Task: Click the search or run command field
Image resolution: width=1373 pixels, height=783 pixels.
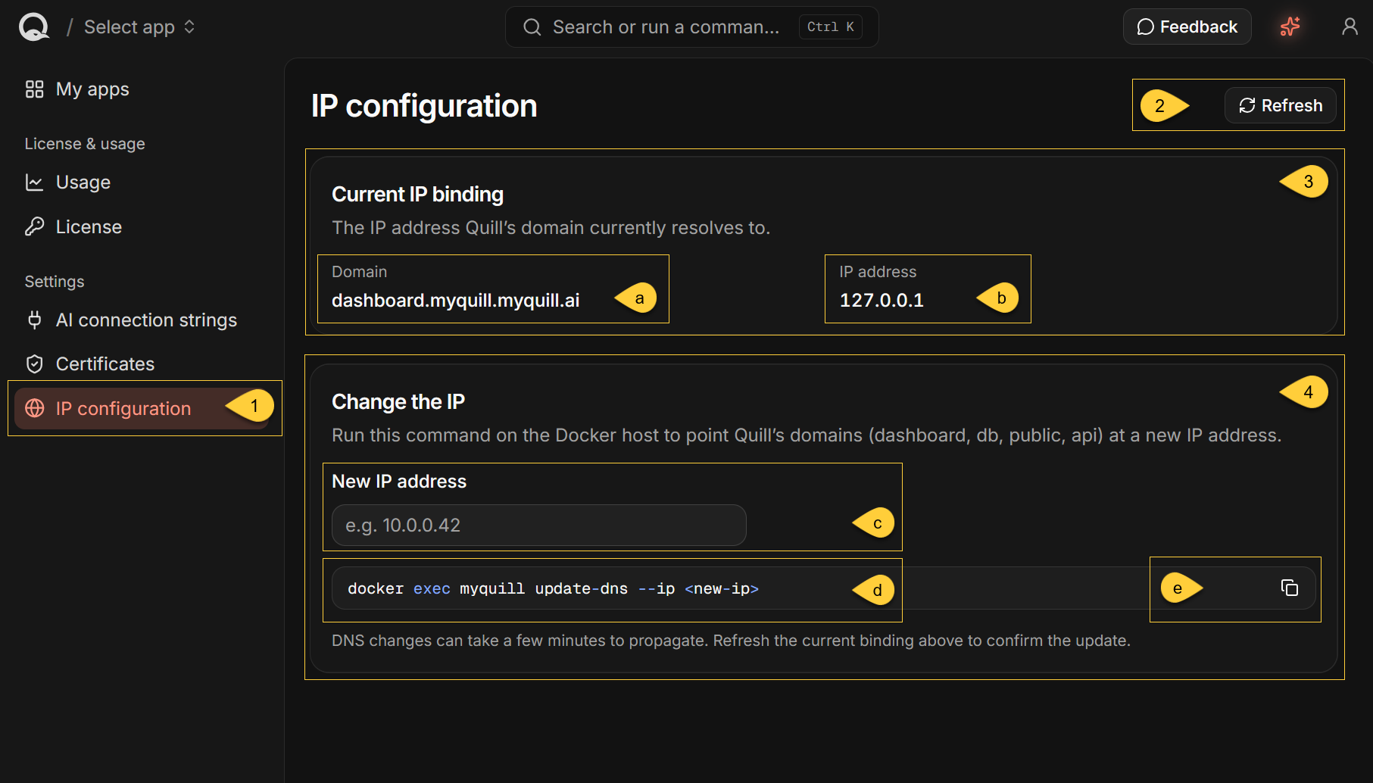Action: (691, 27)
